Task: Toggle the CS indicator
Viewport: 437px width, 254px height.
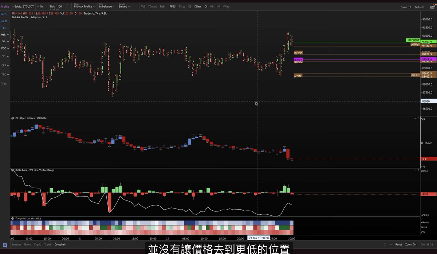Action: 190,7
